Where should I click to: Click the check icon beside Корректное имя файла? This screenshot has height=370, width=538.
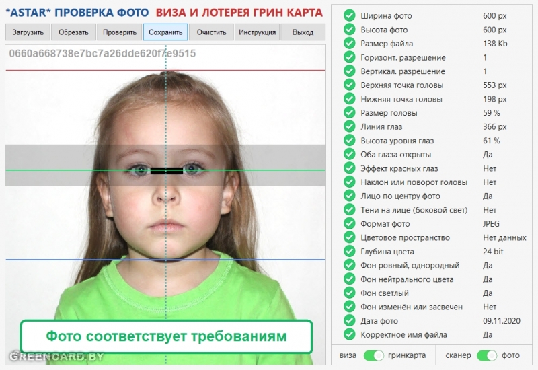pyautogui.click(x=349, y=334)
